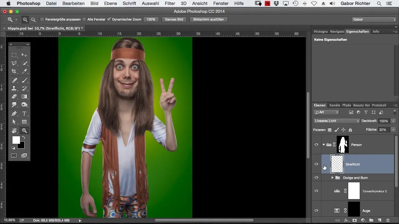Link layers using chain icon
This screenshot has width=399, height=224.
point(337,220)
